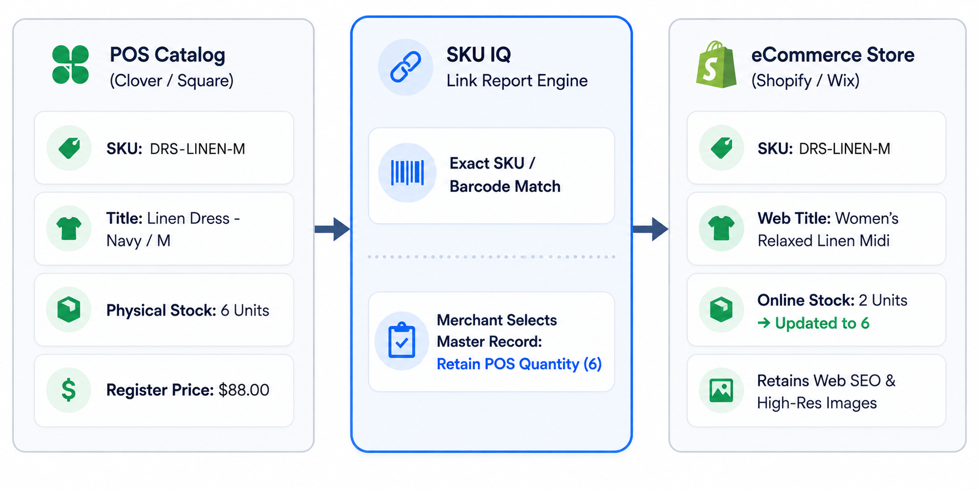
Task: Click DRS-LINEN-M in the eCommerce Store card
Action: (845, 149)
